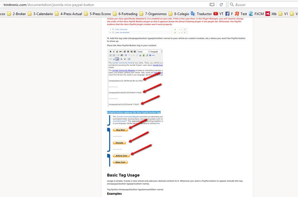This screenshot has width=298, height=197.
Task: Click the View Cart PayPal button
Action: coord(120,162)
